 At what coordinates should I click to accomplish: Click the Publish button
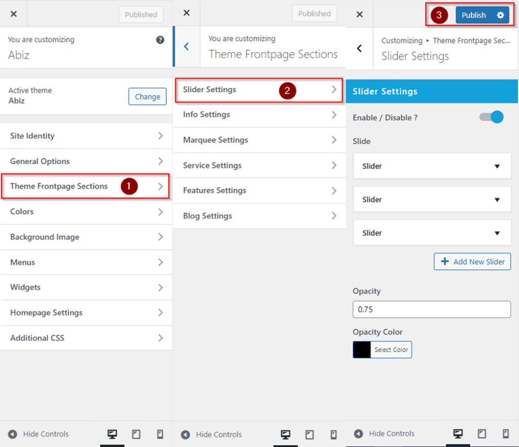[474, 15]
